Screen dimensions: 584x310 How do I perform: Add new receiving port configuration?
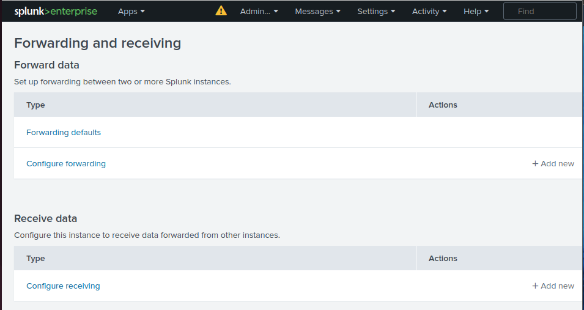point(553,286)
